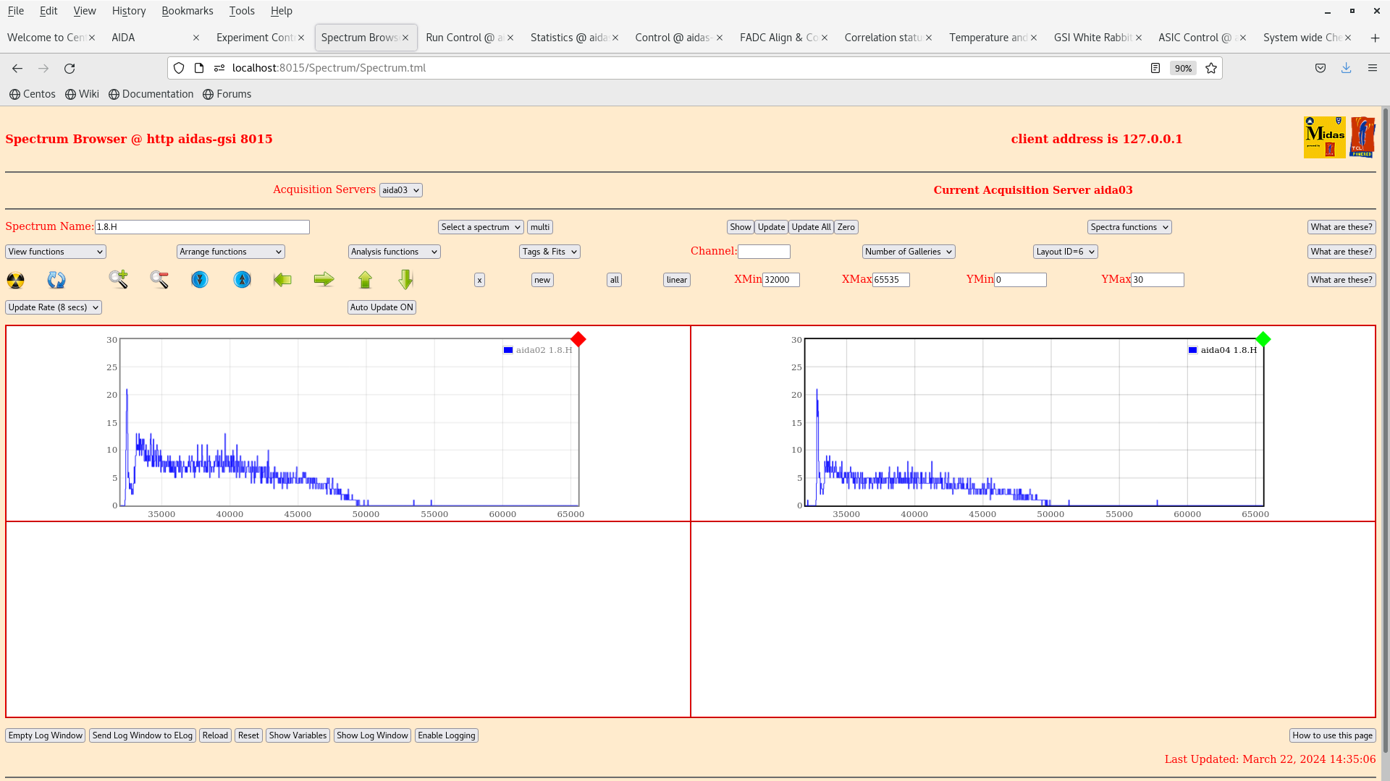Click the green left arrow icon
This screenshot has height=781, width=1390.
pyautogui.click(x=282, y=279)
